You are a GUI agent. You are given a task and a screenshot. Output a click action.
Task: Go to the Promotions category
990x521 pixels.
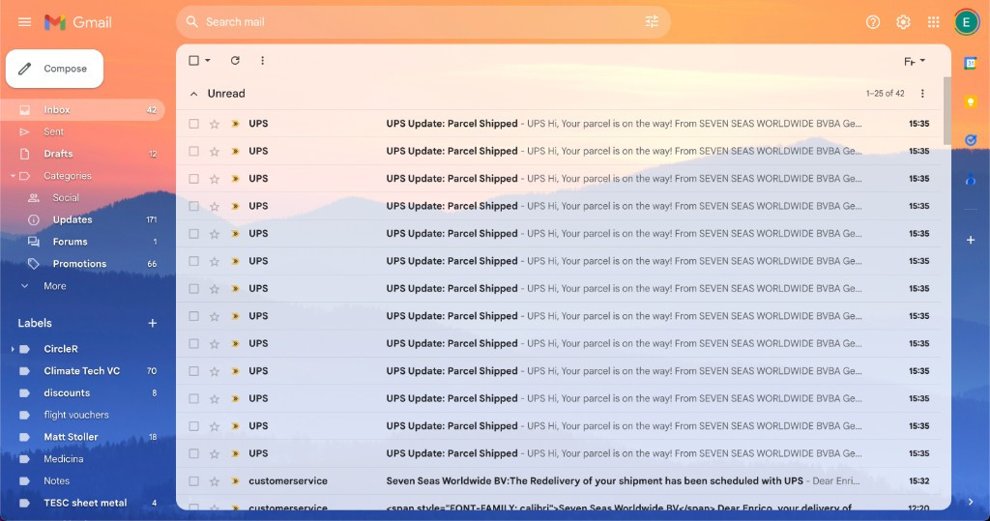click(x=79, y=264)
